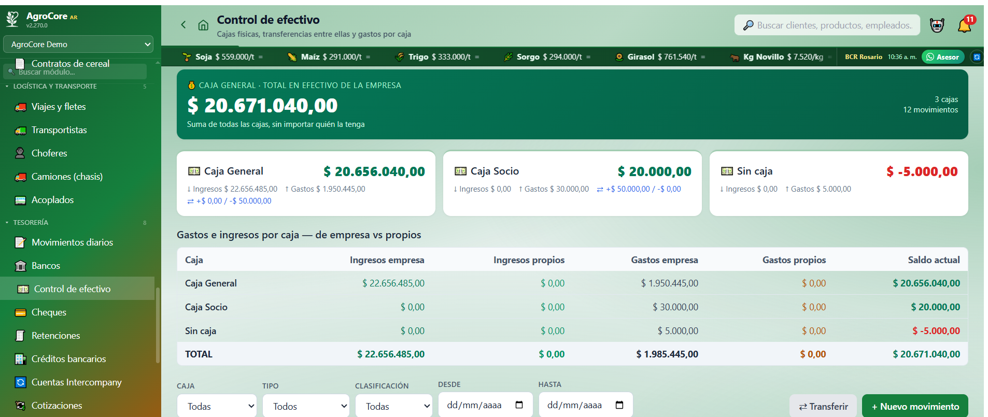Click the sidebar vertical scrollbar
This screenshot has height=417, width=988.
(x=158, y=325)
